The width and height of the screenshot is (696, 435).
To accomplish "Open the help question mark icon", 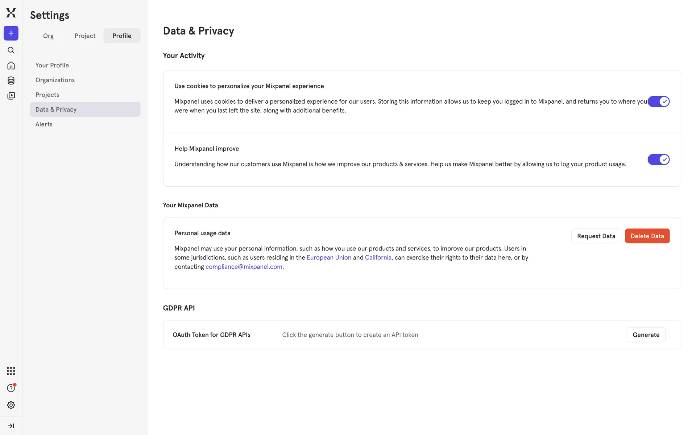I will 11,388.
